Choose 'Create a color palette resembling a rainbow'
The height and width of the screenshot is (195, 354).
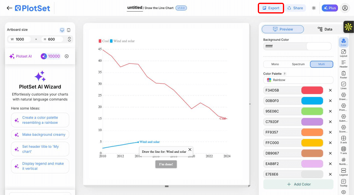pyautogui.click(x=40, y=120)
